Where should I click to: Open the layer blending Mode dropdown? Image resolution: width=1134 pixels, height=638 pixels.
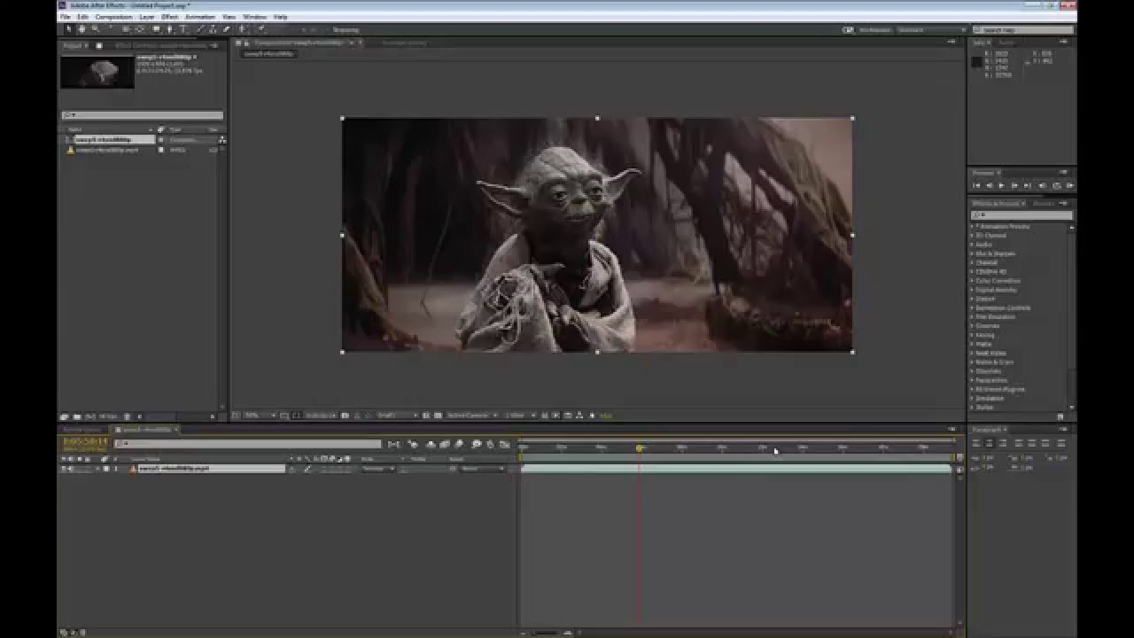378,469
